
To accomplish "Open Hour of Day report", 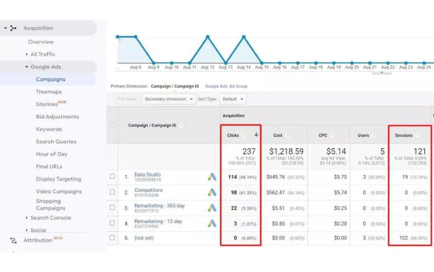I will 51,154.
